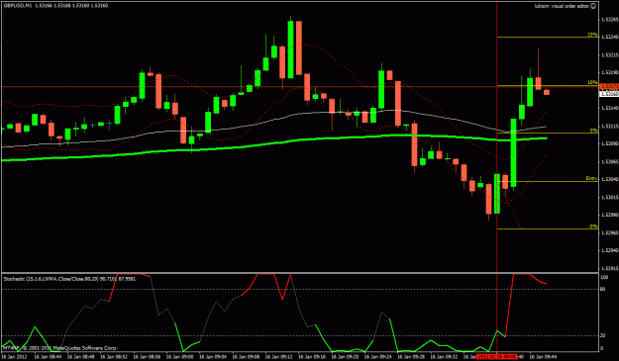Click the '16 Jan 09:12' time axis label

[x=278, y=357]
